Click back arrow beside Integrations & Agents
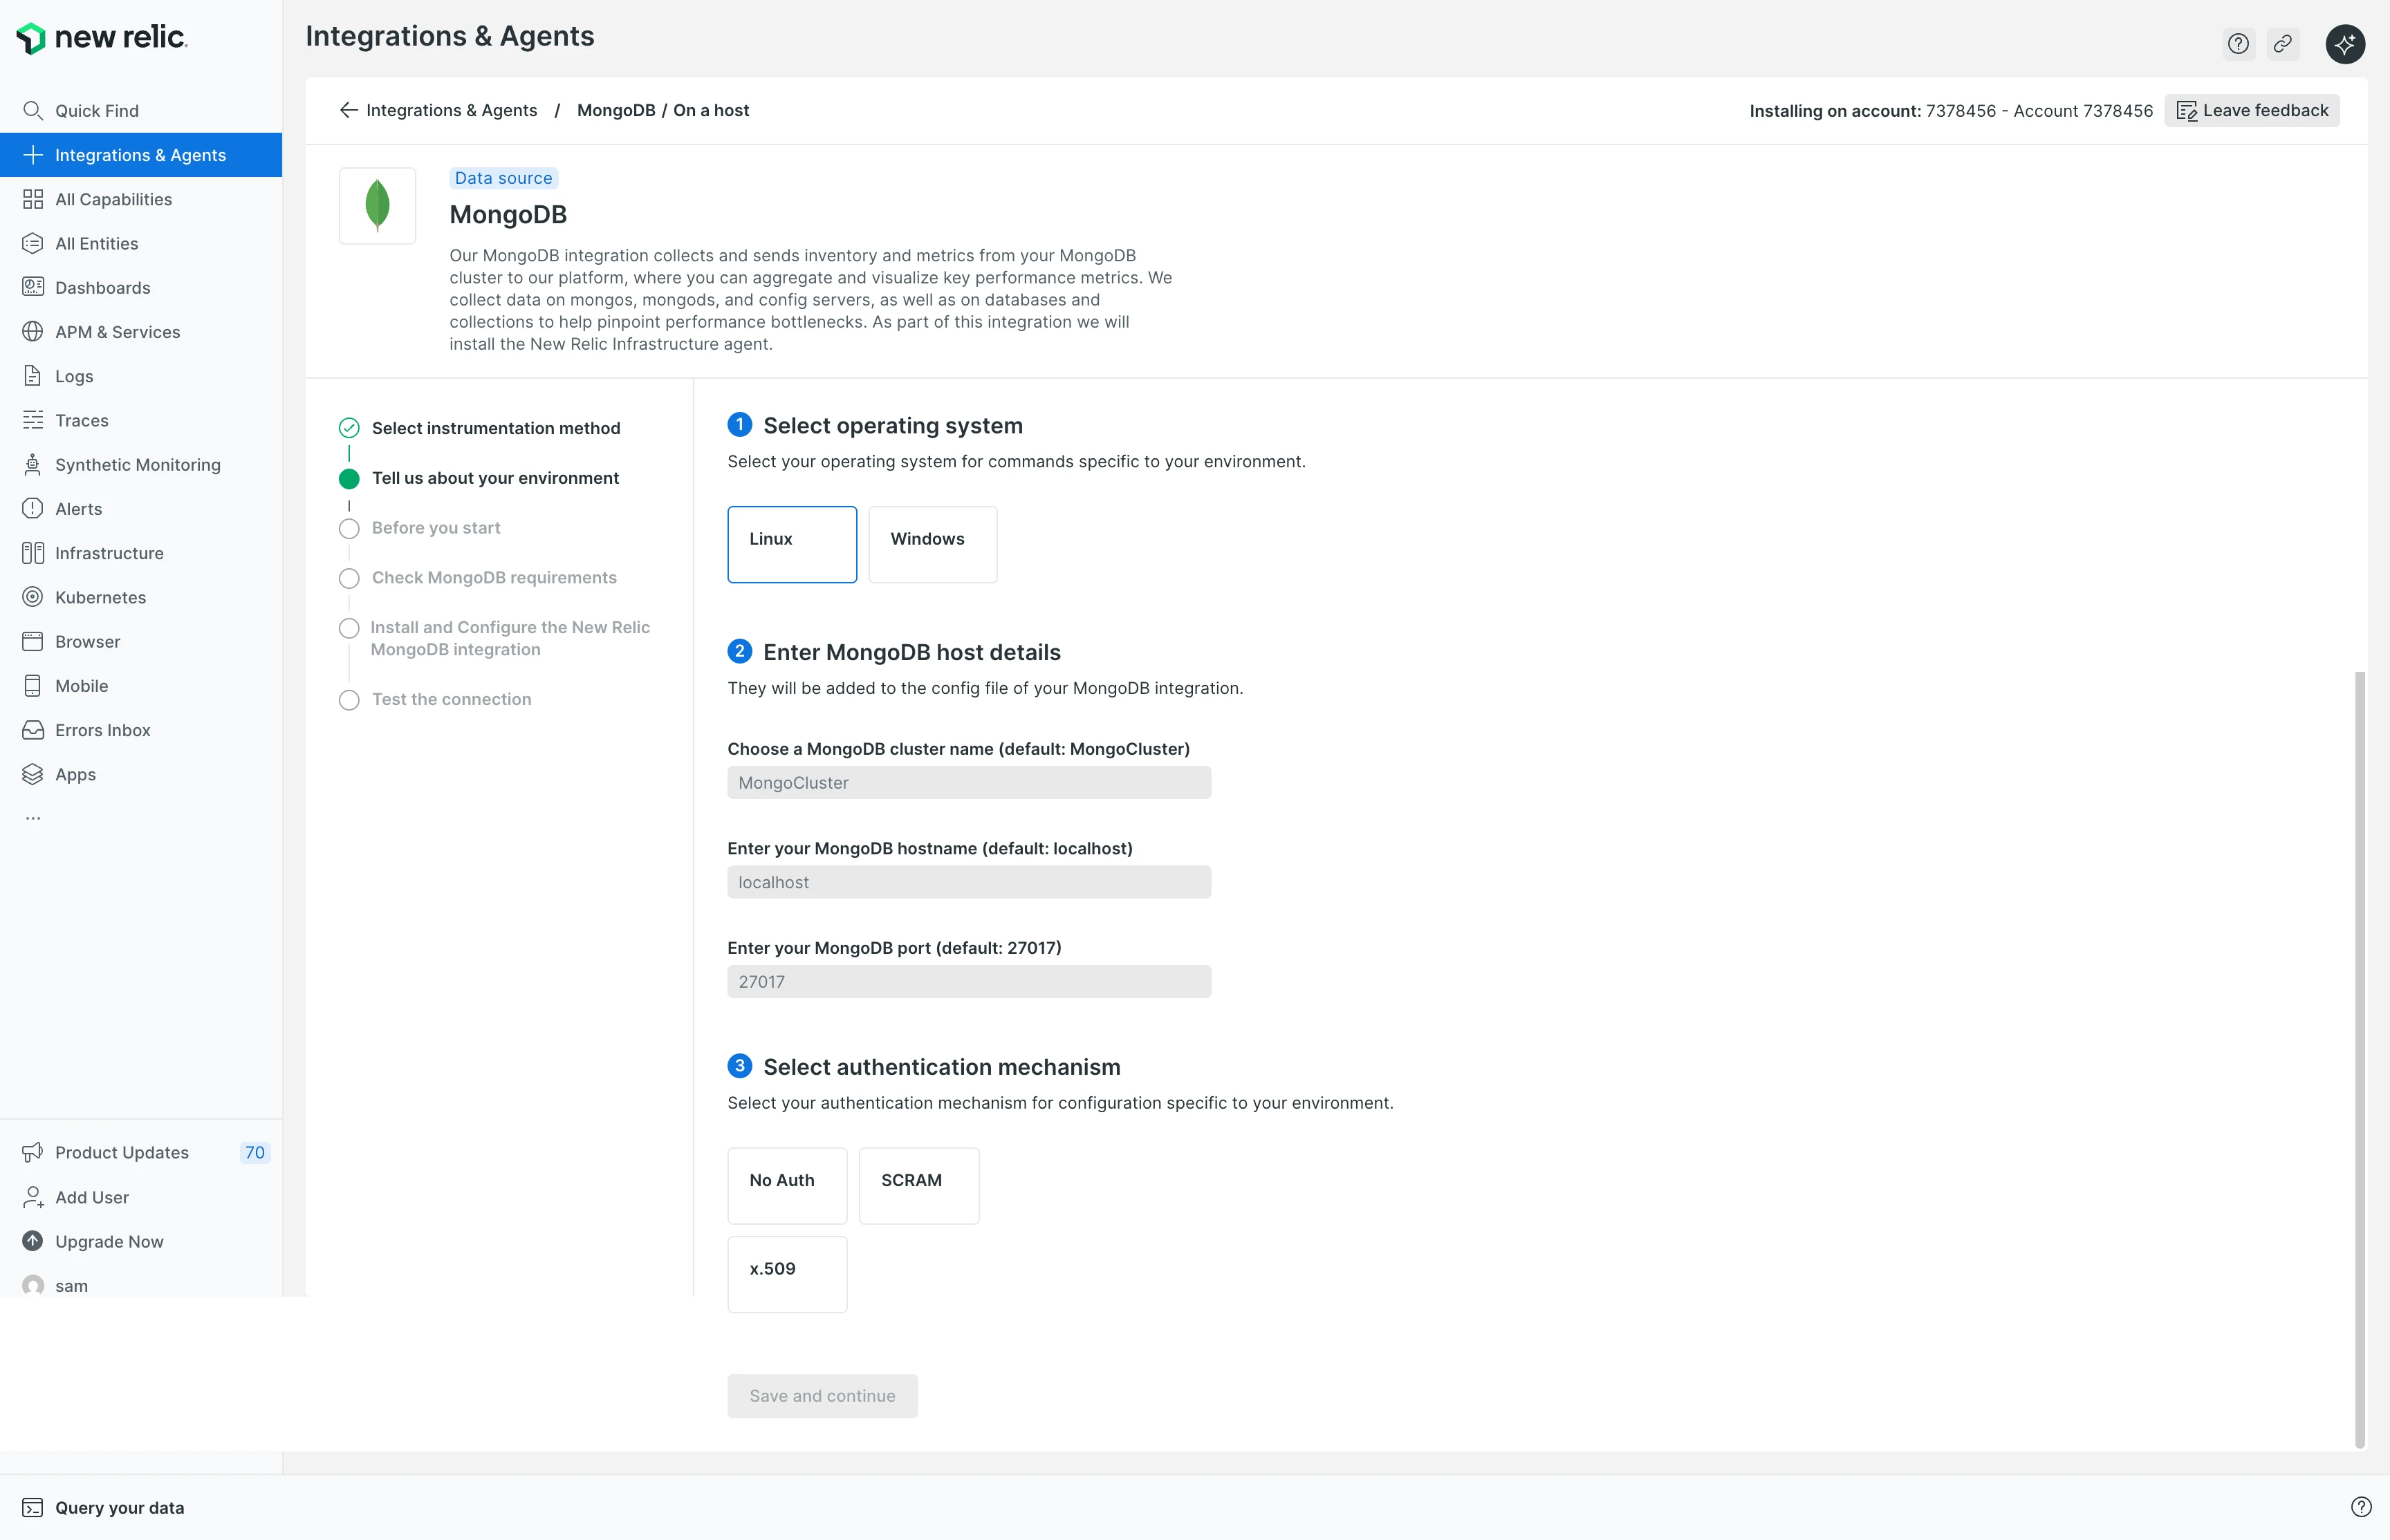Viewport: 2390px width, 1540px height. click(348, 110)
